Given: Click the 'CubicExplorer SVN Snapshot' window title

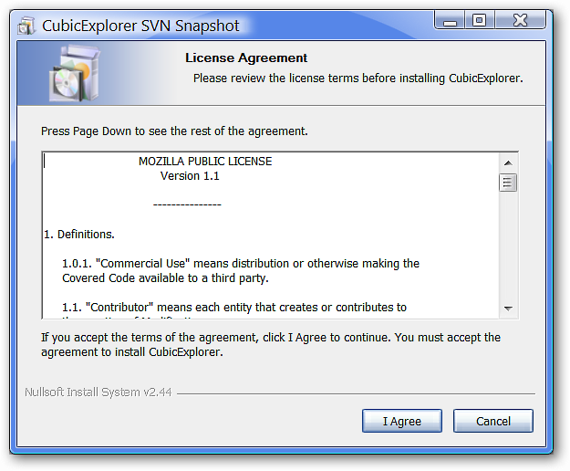Looking at the screenshot, I should (x=140, y=26).
